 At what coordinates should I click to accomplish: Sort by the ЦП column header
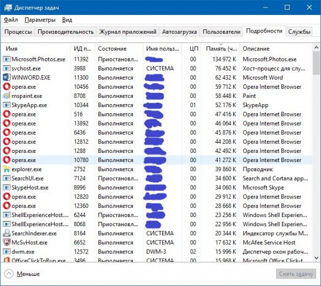point(192,49)
